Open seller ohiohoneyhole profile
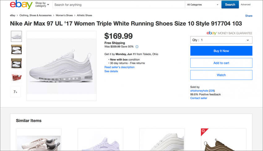The height and width of the screenshot is (151, 263). click(x=199, y=91)
